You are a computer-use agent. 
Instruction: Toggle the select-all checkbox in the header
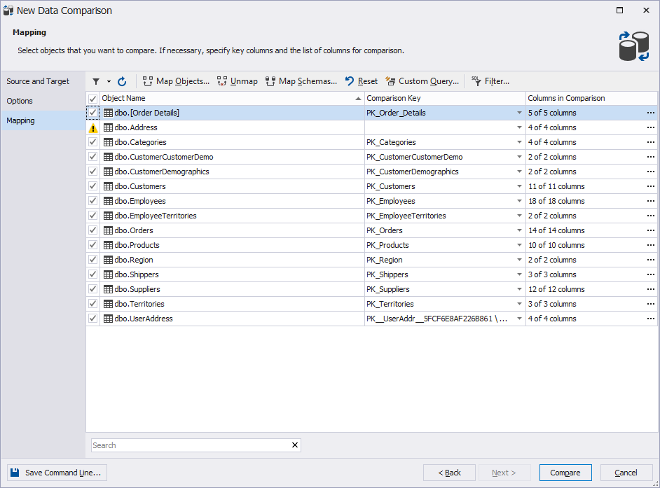point(92,98)
